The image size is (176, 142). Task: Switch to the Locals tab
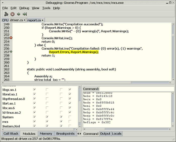tap(117, 134)
